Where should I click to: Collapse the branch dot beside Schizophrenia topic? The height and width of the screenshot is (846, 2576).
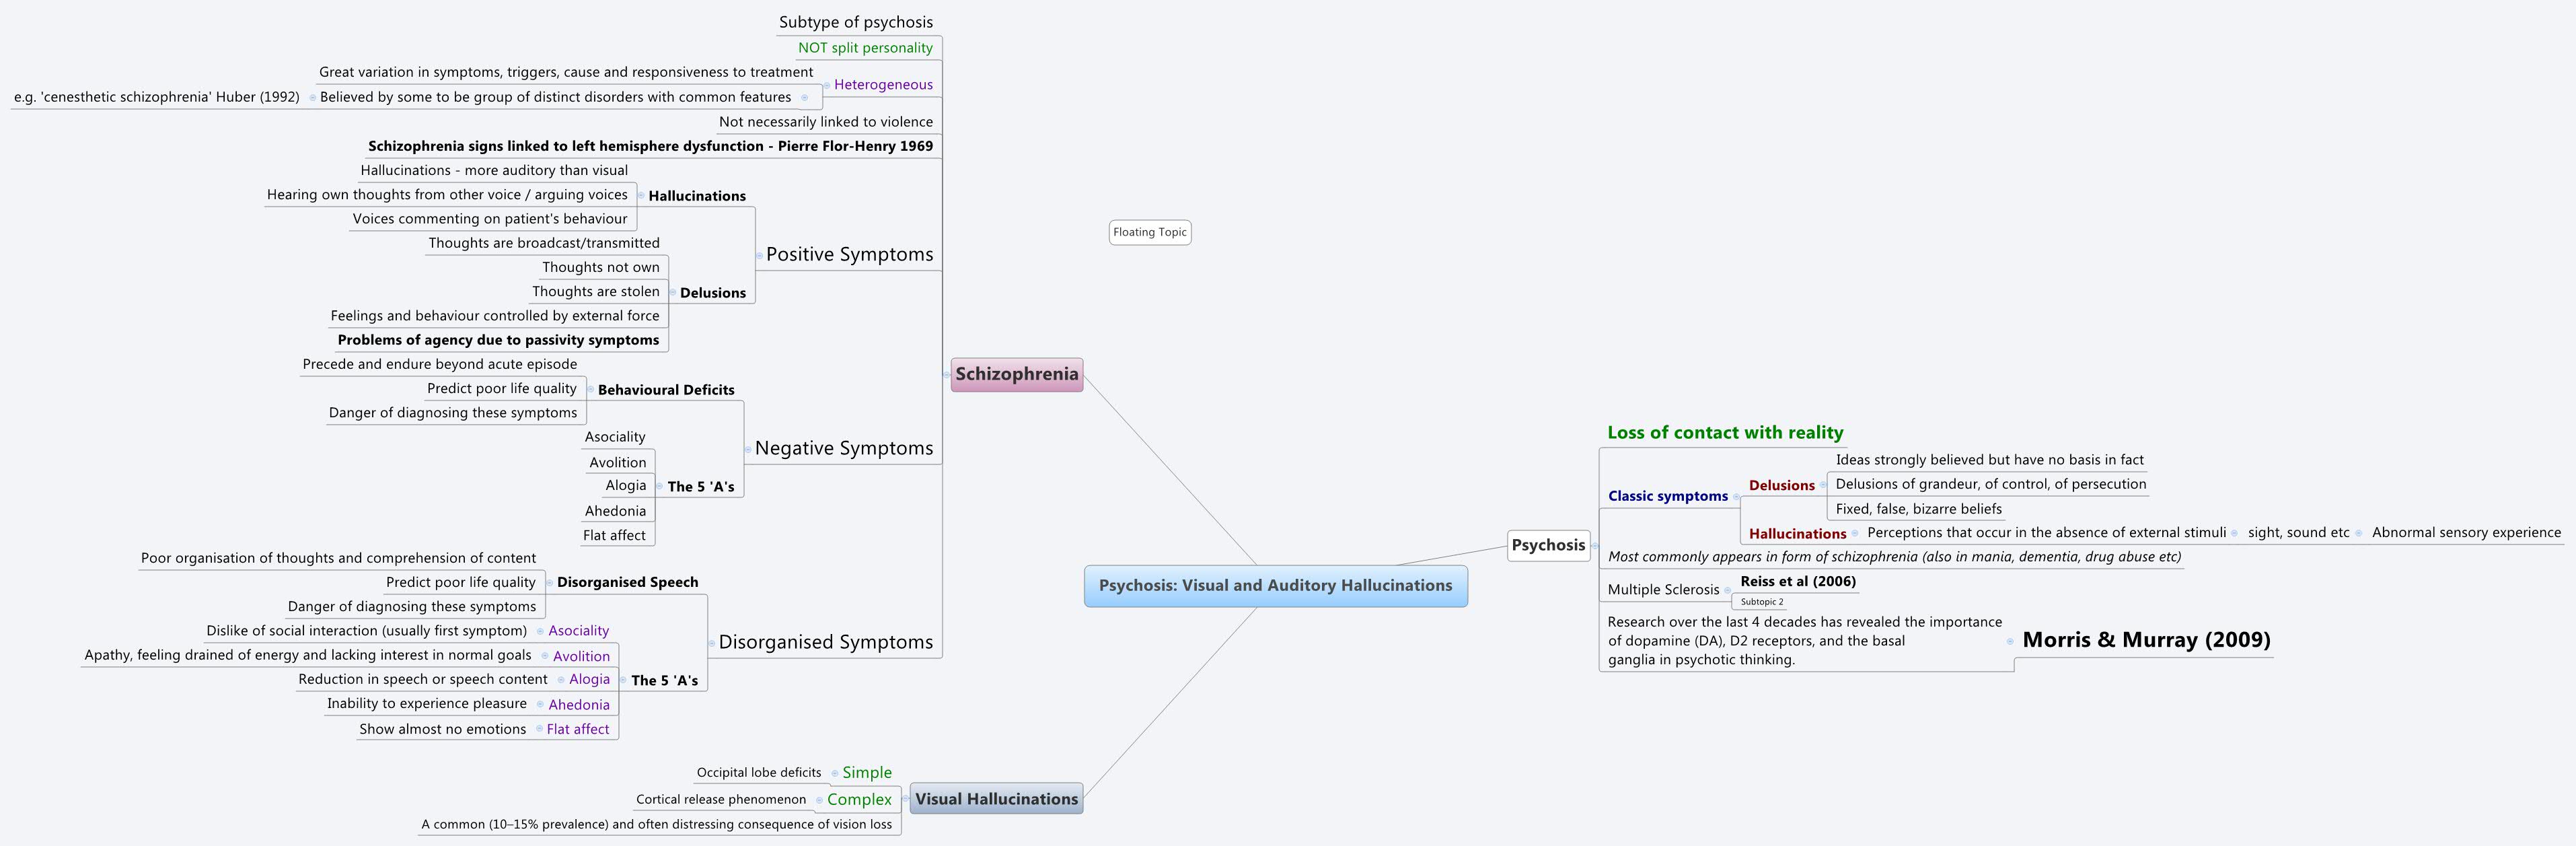point(947,375)
